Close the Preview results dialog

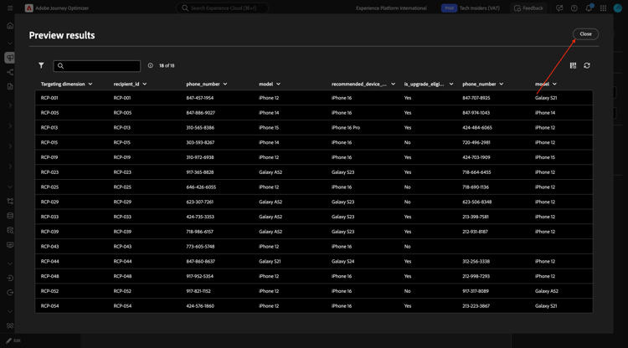[585, 34]
